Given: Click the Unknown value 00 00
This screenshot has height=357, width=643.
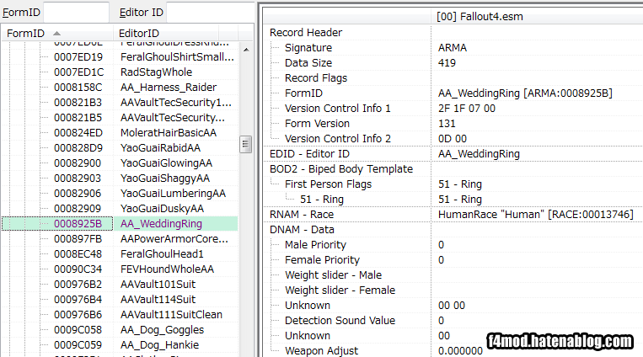Looking at the screenshot, I should 452,306.
